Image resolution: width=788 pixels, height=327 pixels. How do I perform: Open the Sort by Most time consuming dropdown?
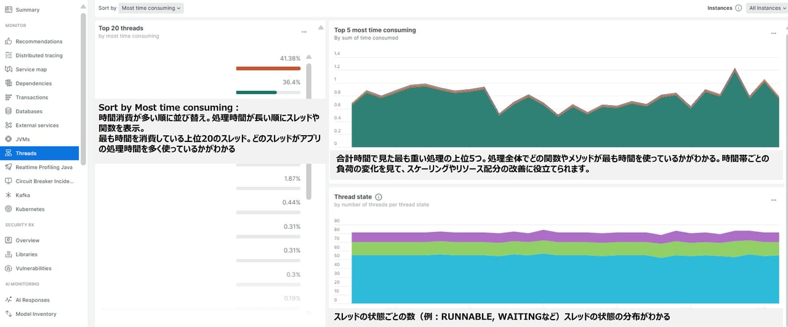pyautogui.click(x=151, y=8)
